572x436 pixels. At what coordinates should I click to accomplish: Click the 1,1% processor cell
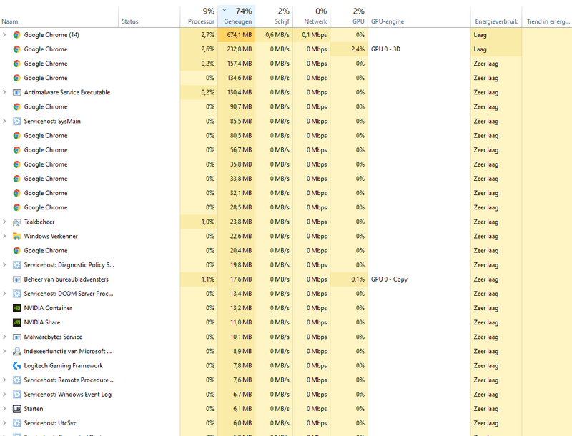click(199, 279)
